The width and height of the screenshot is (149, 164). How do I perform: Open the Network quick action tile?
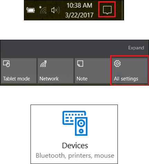(55, 70)
